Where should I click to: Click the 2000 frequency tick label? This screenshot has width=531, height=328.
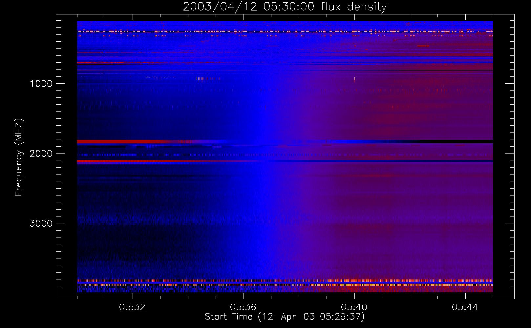click(x=41, y=154)
